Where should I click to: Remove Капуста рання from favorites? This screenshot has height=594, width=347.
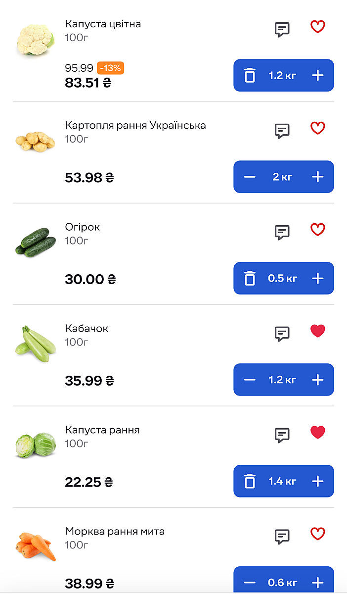[318, 433]
